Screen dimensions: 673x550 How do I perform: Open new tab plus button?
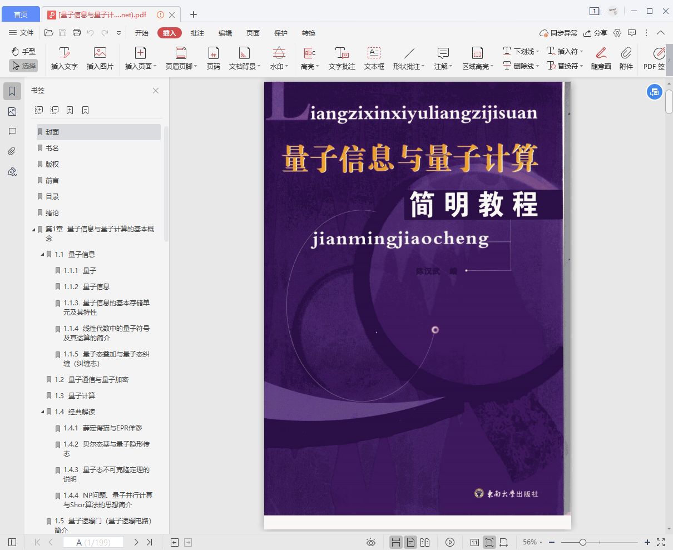194,14
